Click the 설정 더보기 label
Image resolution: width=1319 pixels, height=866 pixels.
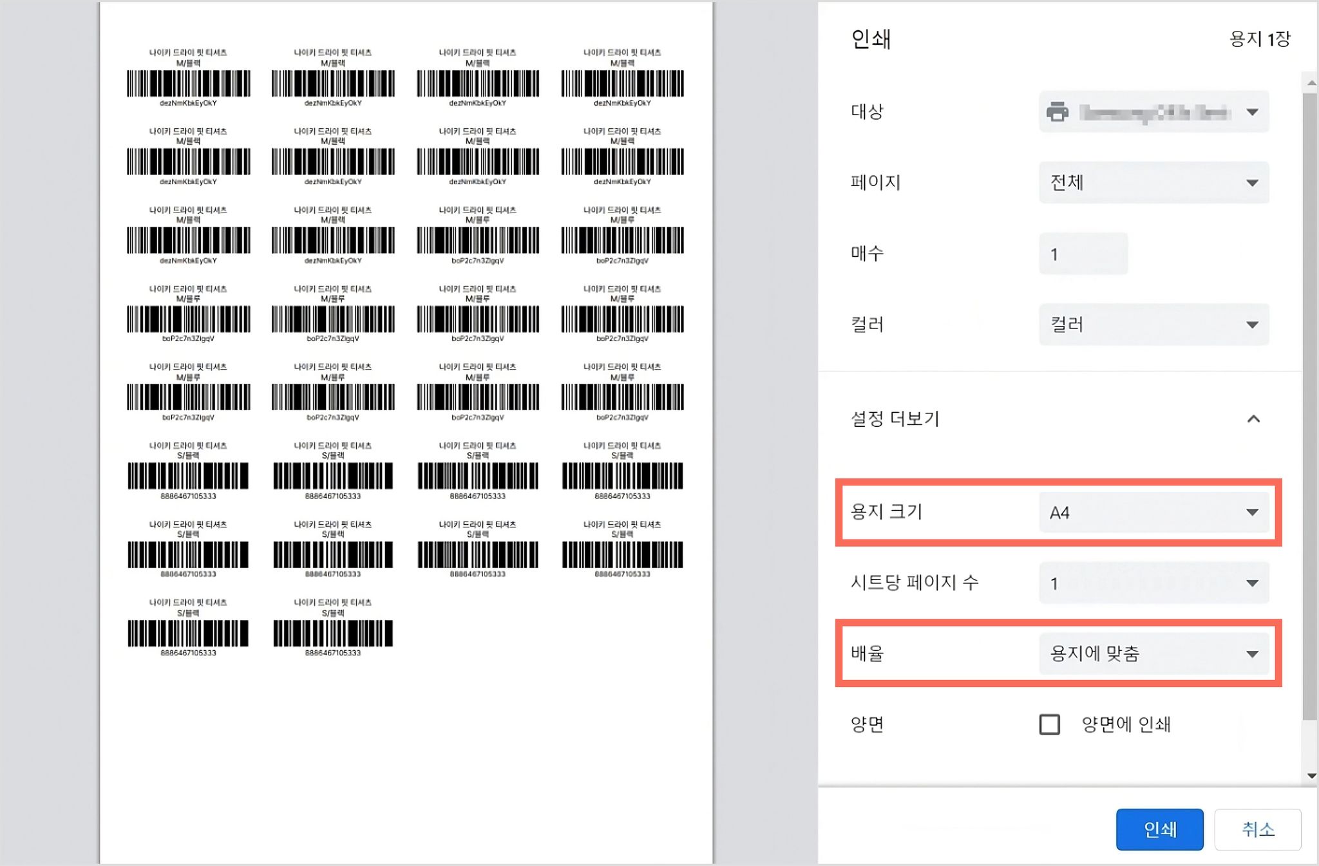pyautogui.click(x=895, y=419)
